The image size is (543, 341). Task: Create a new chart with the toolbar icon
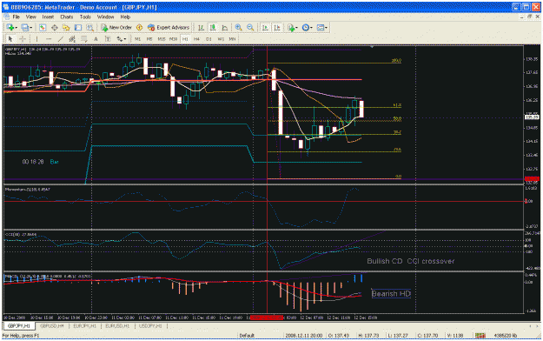[x=10, y=28]
